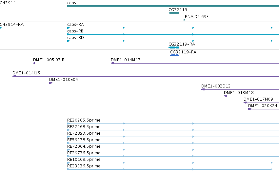Click the caps gene name label
The image size is (279, 171).
[x=71, y=3]
